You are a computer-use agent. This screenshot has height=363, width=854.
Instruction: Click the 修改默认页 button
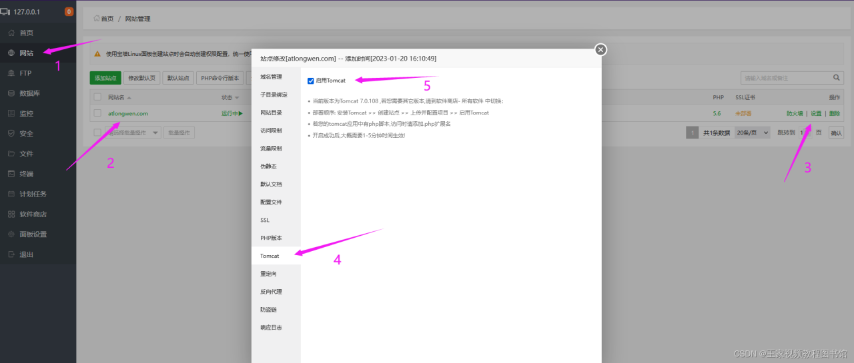[x=141, y=78]
